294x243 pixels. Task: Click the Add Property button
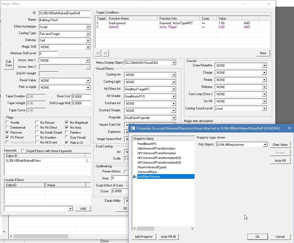(x=144, y=237)
